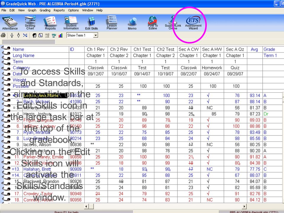Select student Hallahan, Brett

tap(37, 169)
